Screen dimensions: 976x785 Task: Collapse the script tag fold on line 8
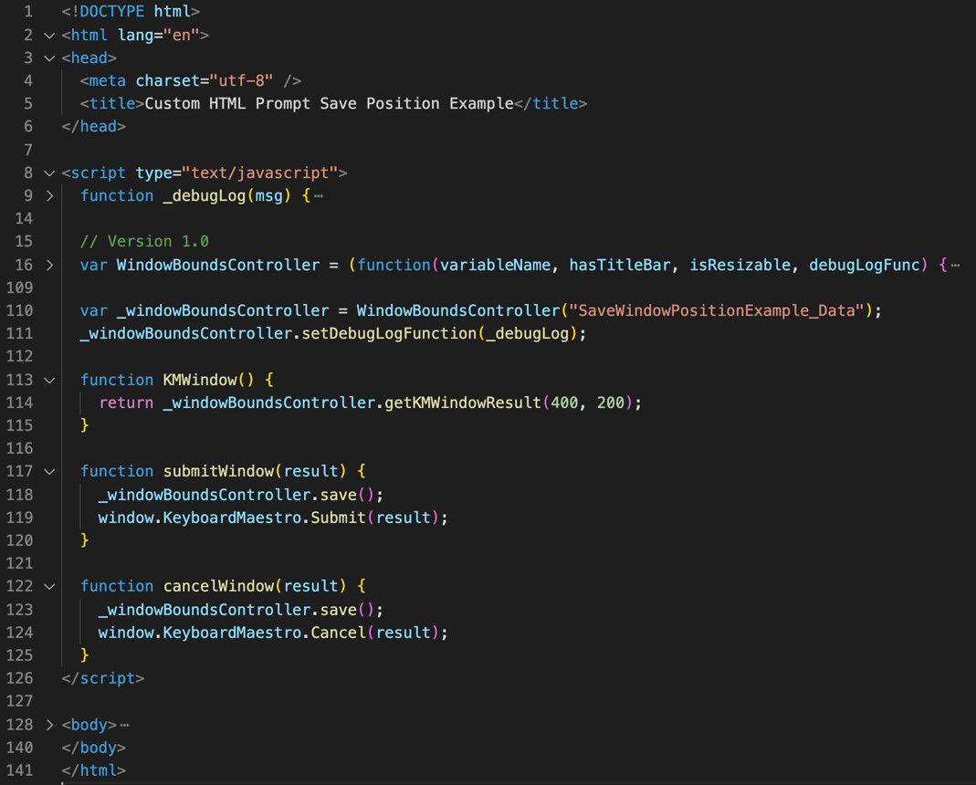click(49, 173)
